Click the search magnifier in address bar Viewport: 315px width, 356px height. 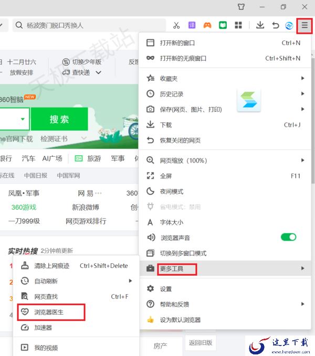pyautogui.click(x=19, y=25)
